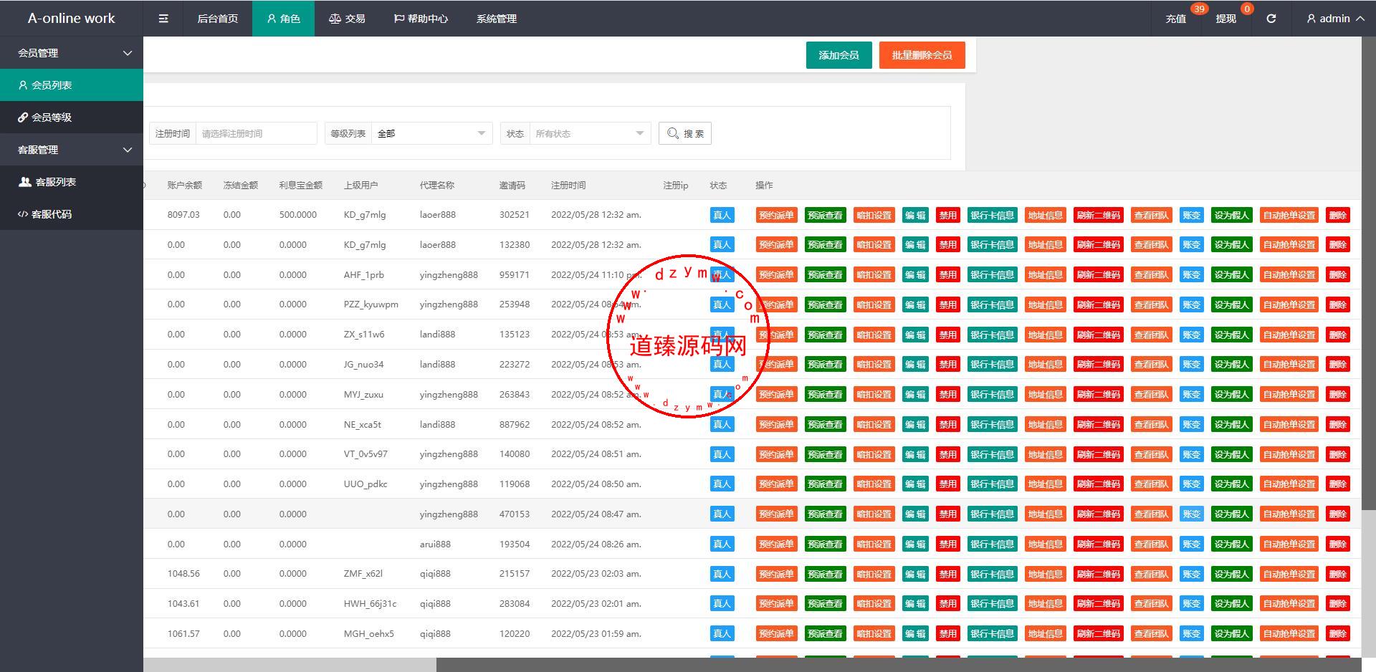The image size is (1376, 672).
Task: Click balance value 8097.03
Action: click(183, 215)
